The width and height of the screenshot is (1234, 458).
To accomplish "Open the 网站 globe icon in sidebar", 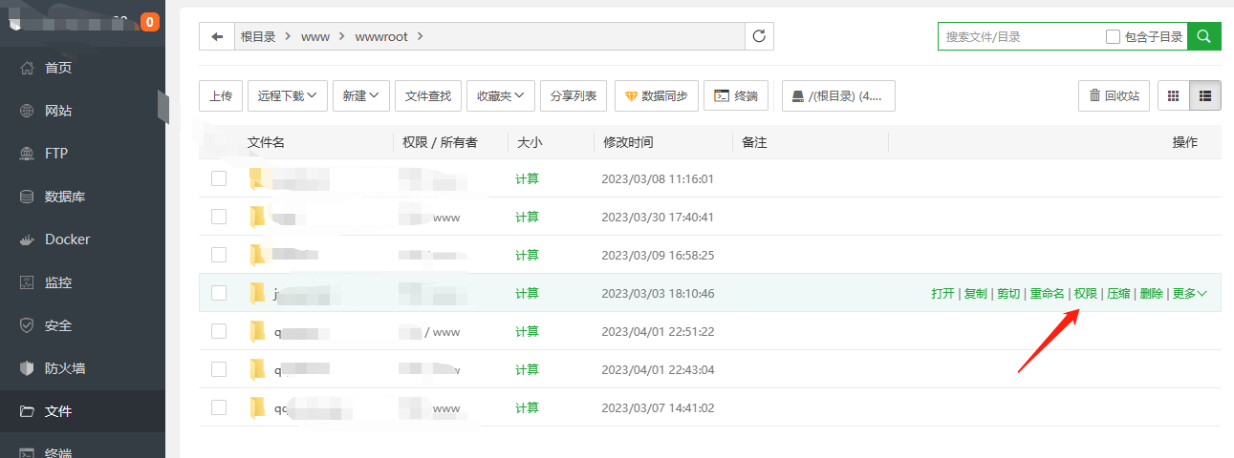I will point(28,111).
